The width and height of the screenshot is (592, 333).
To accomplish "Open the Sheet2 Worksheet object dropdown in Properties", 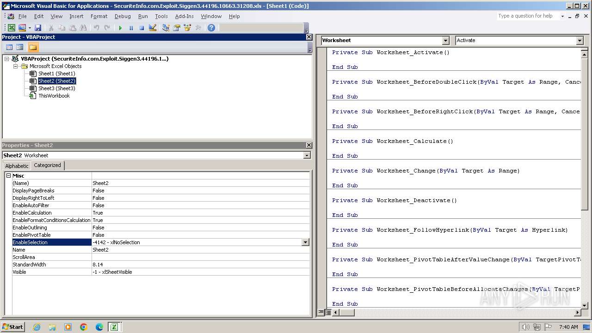I will point(307,155).
